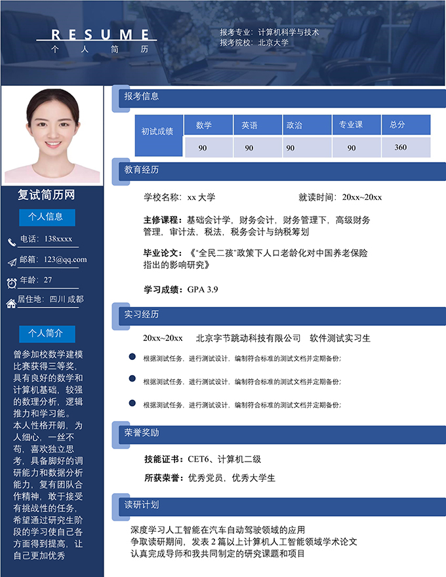Click 报考专业: 计算机科学与技术 text
The image size is (446, 577).
click(270, 32)
